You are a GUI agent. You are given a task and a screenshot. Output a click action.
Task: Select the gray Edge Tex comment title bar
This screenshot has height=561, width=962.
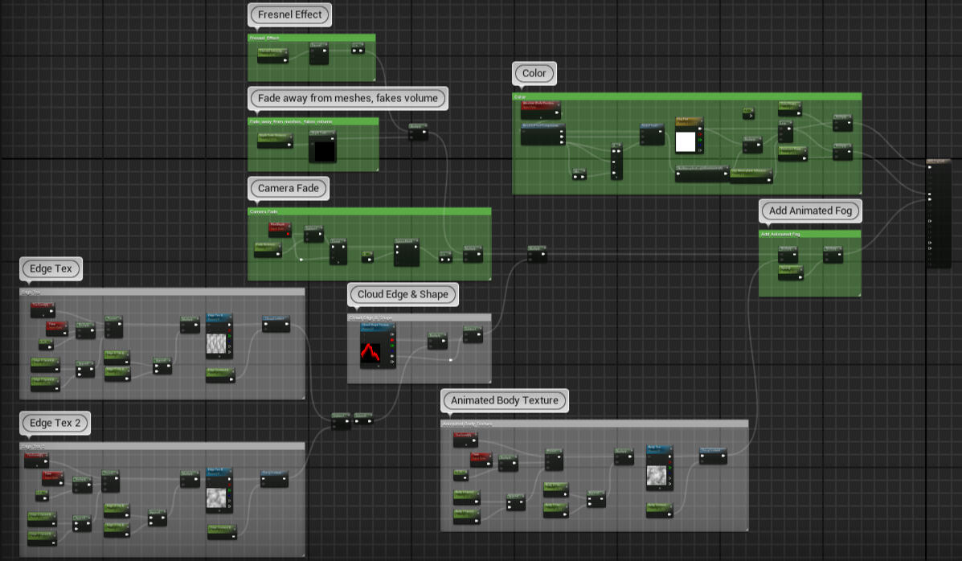(x=161, y=292)
